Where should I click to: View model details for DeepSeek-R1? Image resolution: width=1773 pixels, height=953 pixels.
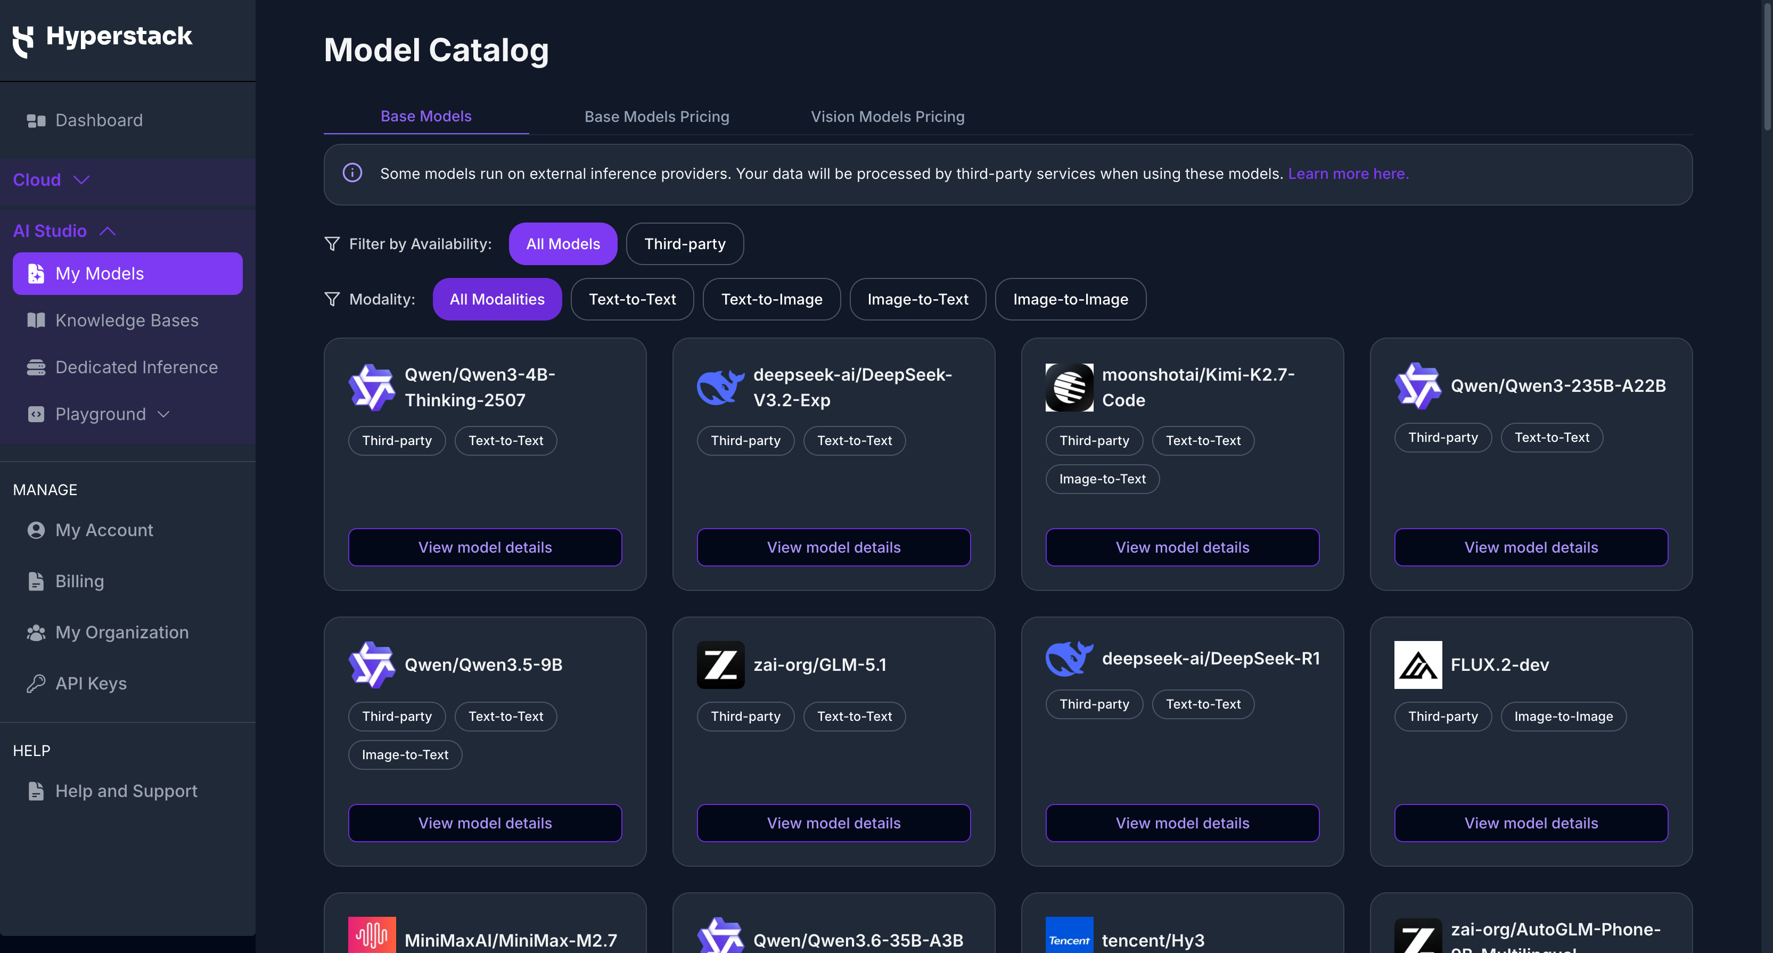(x=1183, y=823)
